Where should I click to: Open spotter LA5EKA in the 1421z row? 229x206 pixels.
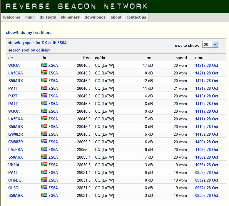(x=16, y=73)
